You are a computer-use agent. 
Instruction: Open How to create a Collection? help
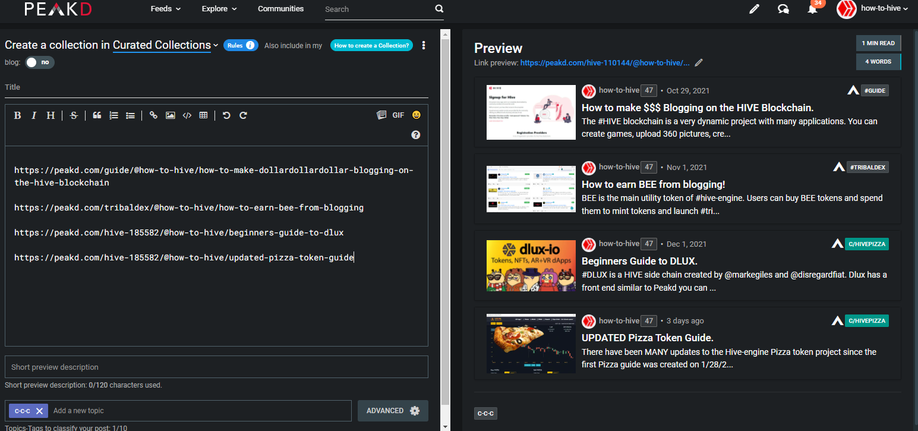371,45
